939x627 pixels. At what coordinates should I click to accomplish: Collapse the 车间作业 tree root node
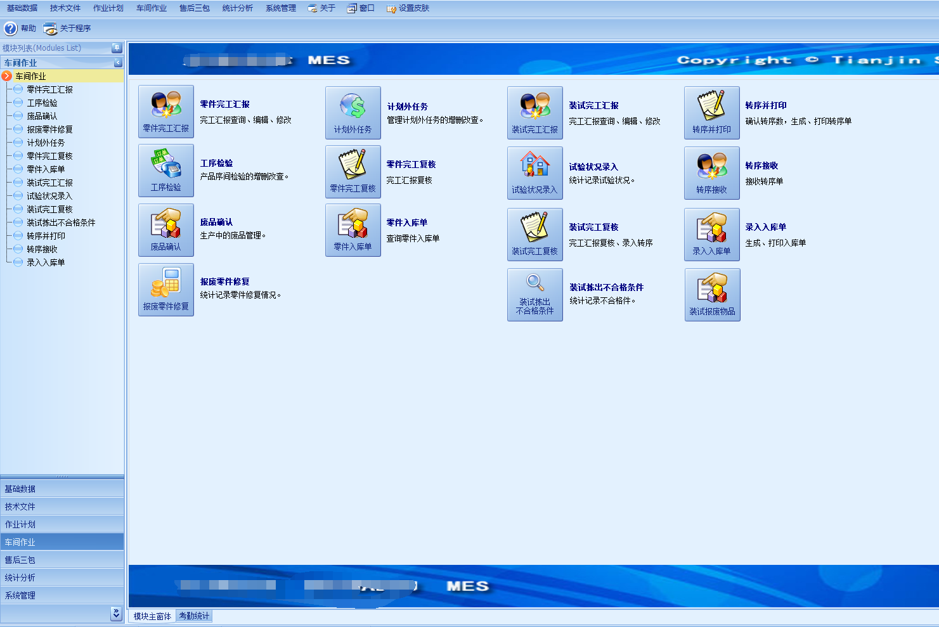coord(7,76)
